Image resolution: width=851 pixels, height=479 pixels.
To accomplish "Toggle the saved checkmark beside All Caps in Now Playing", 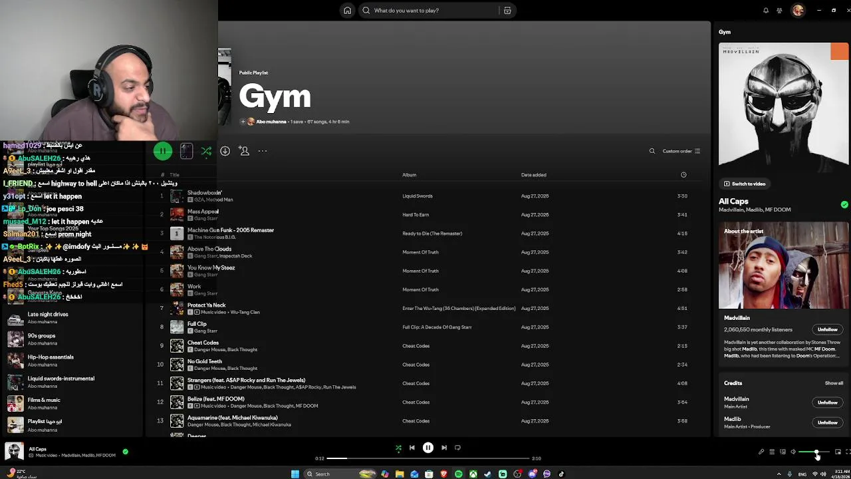I will pyautogui.click(x=844, y=205).
